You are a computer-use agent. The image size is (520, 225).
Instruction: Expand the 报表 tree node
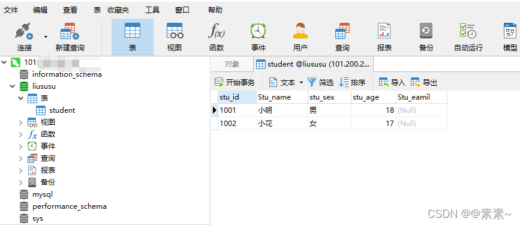coord(21,170)
